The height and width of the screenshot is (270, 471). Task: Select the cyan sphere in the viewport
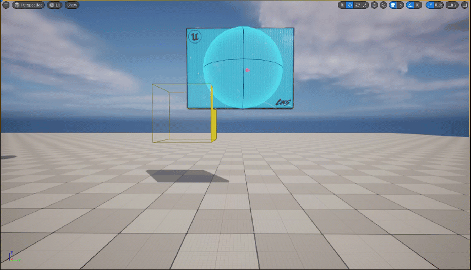tap(243, 67)
